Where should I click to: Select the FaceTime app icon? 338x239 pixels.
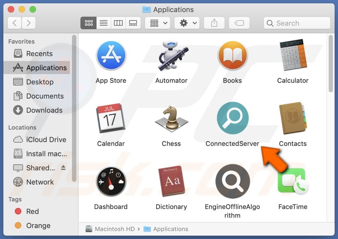point(293,181)
